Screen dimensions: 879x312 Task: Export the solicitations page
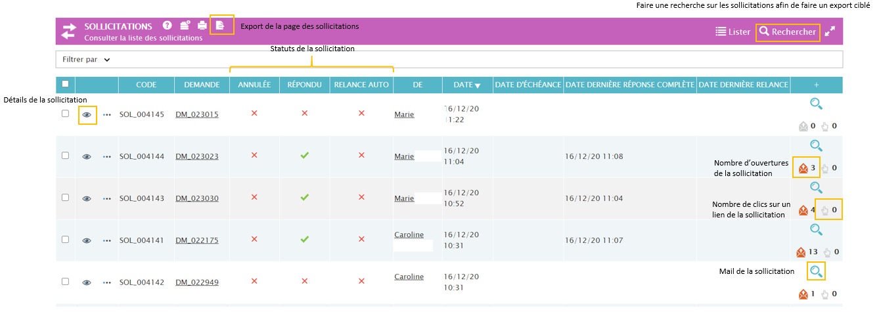pos(220,26)
